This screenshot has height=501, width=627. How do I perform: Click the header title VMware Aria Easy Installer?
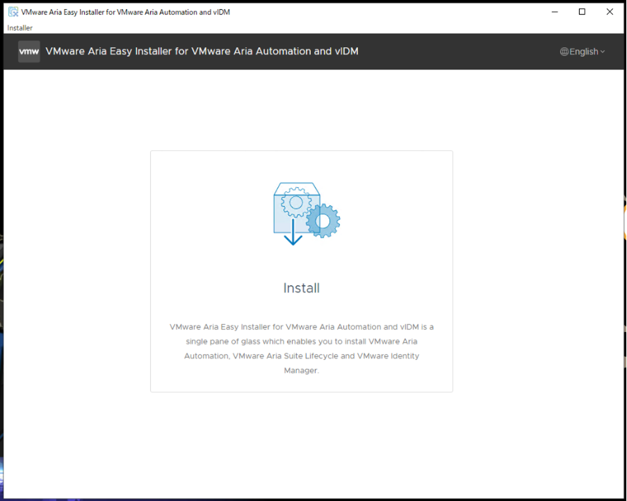202,51
